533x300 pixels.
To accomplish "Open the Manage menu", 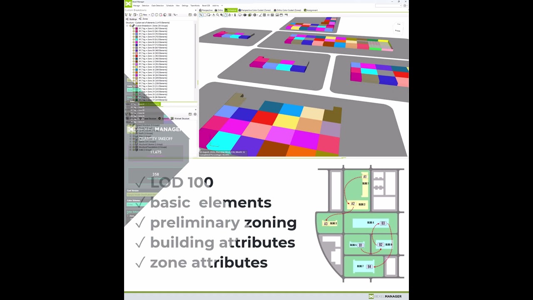I will click(x=136, y=5).
